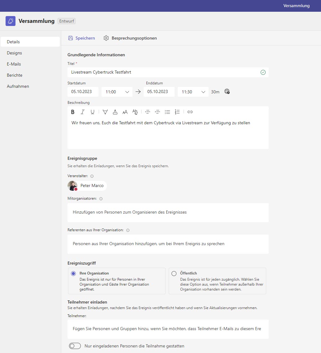
Task: Decrease paragraph indent
Action: [148, 112]
